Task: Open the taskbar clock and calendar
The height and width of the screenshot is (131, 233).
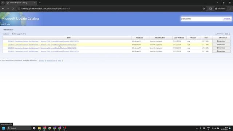Action: coord(224,128)
